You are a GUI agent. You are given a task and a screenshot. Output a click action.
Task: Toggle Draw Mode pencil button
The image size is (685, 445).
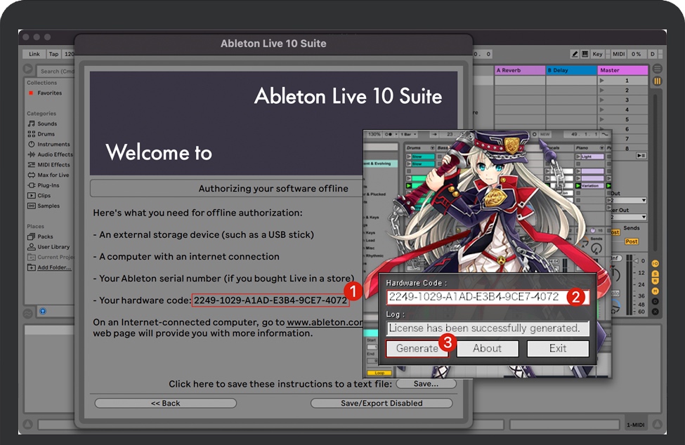(x=575, y=54)
